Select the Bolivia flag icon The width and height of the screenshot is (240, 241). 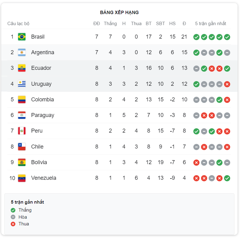(22, 162)
